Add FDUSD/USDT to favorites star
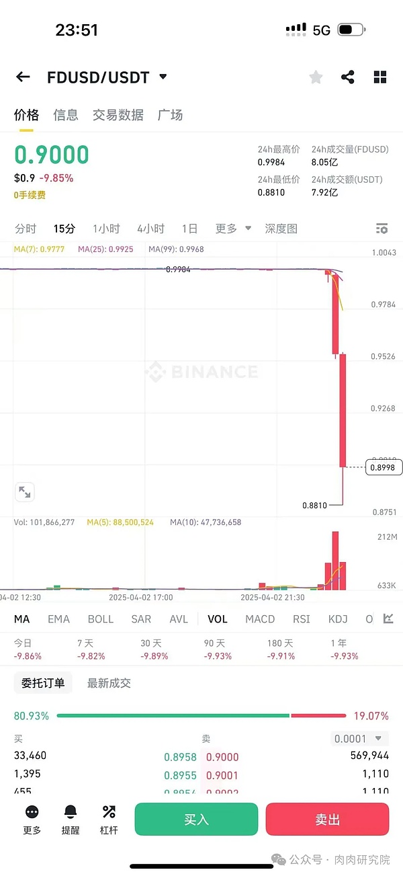 point(316,77)
